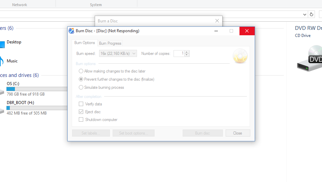Enable the Verify data checkbox
Viewport: 322px width, 182px height.
[81, 104]
